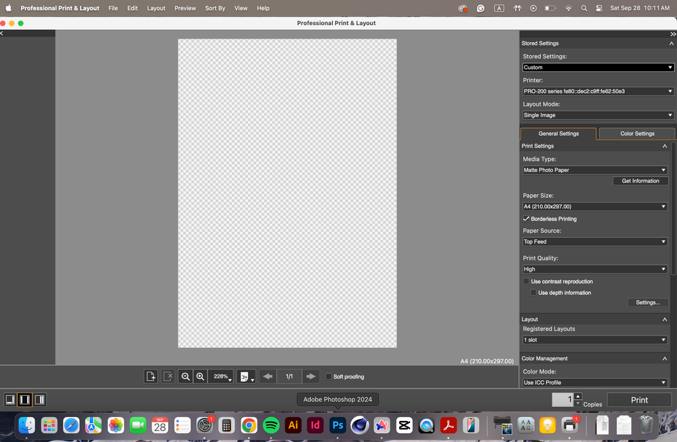Open Adobe Photoshop 2024 from the Dock
Image resolution: width=677 pixels, height=442 pixels.
(337, 425)
